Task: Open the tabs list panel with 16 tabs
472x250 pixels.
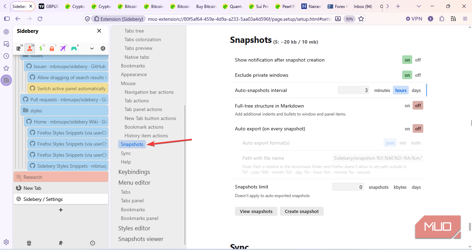Action: point(19,48)
